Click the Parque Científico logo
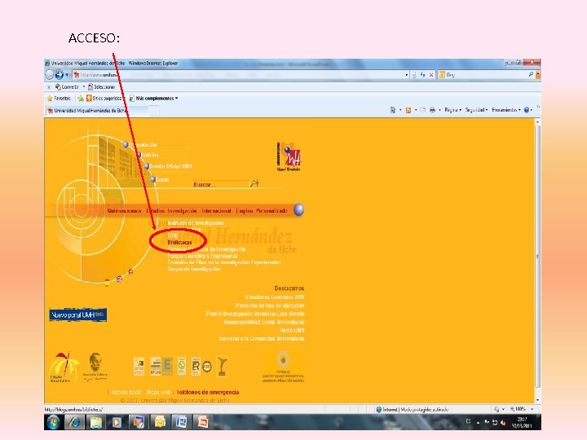 pos(283,367)
